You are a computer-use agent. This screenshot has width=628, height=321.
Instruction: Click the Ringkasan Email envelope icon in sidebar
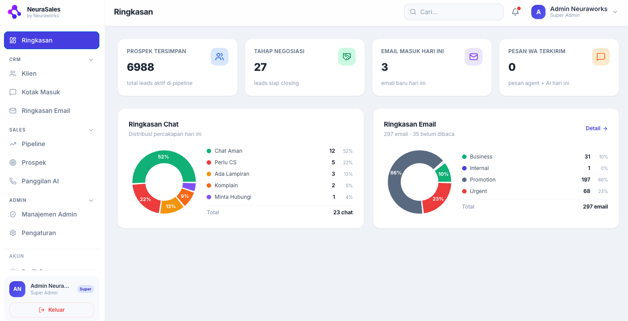point(13,111)
